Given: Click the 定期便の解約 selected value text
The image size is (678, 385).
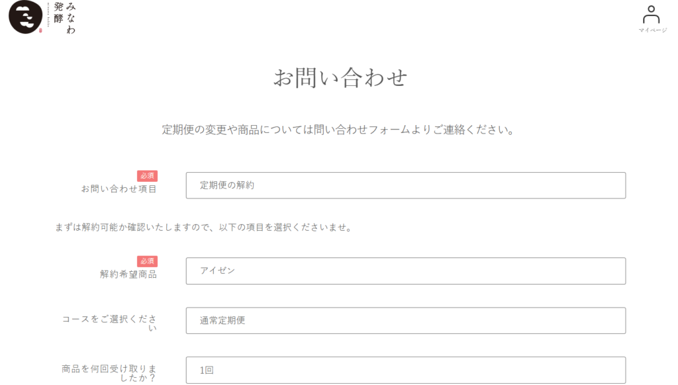Looking at the screenshot, I should tap(227, 185).
